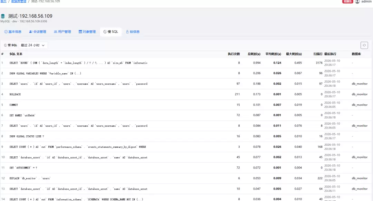Click the 0.019 max time value
This screenshot has width=373, height=201.
(x=298, y=105)
